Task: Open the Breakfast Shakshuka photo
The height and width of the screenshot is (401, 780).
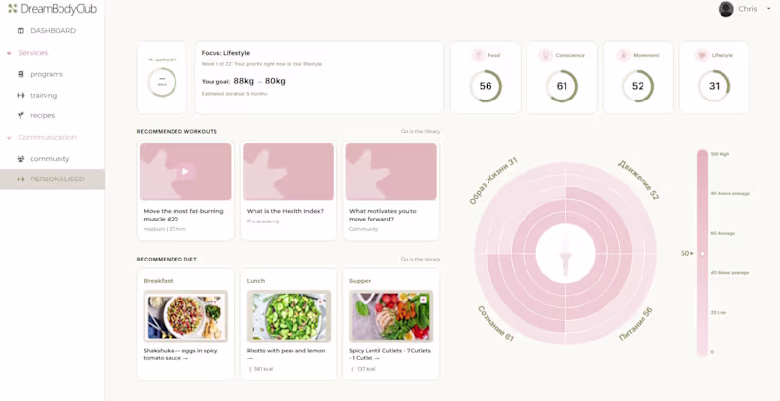Action: click(x=185, y=316)
